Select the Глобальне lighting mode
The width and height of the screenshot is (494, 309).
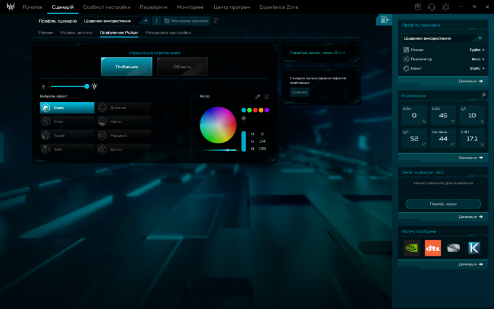point(127,67)
